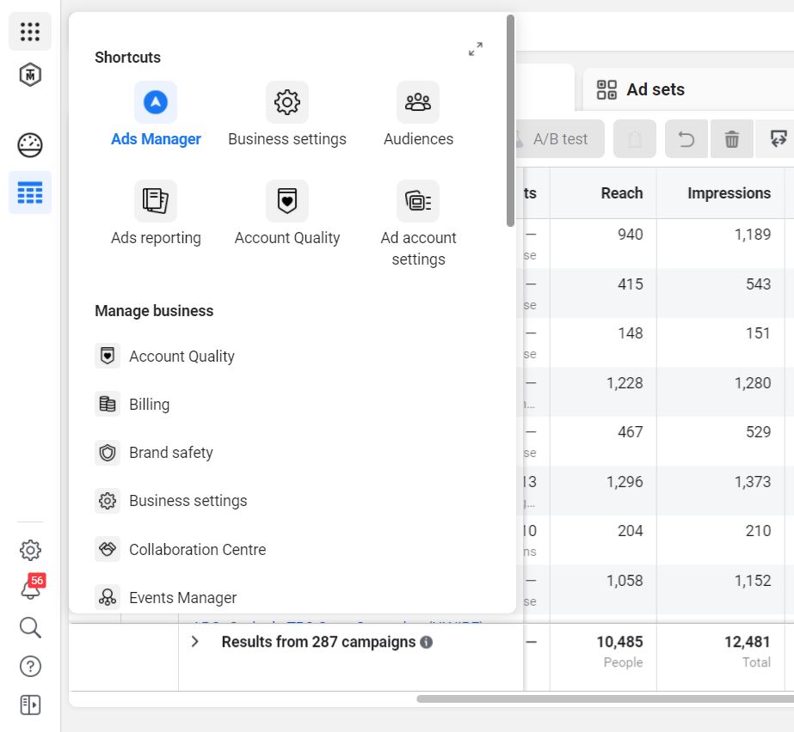Image resolution: width=794 pixels, height=732 pixels.
Task: Click the Impressions value 210
Action: pyautogui.click(x=758, y=531)
